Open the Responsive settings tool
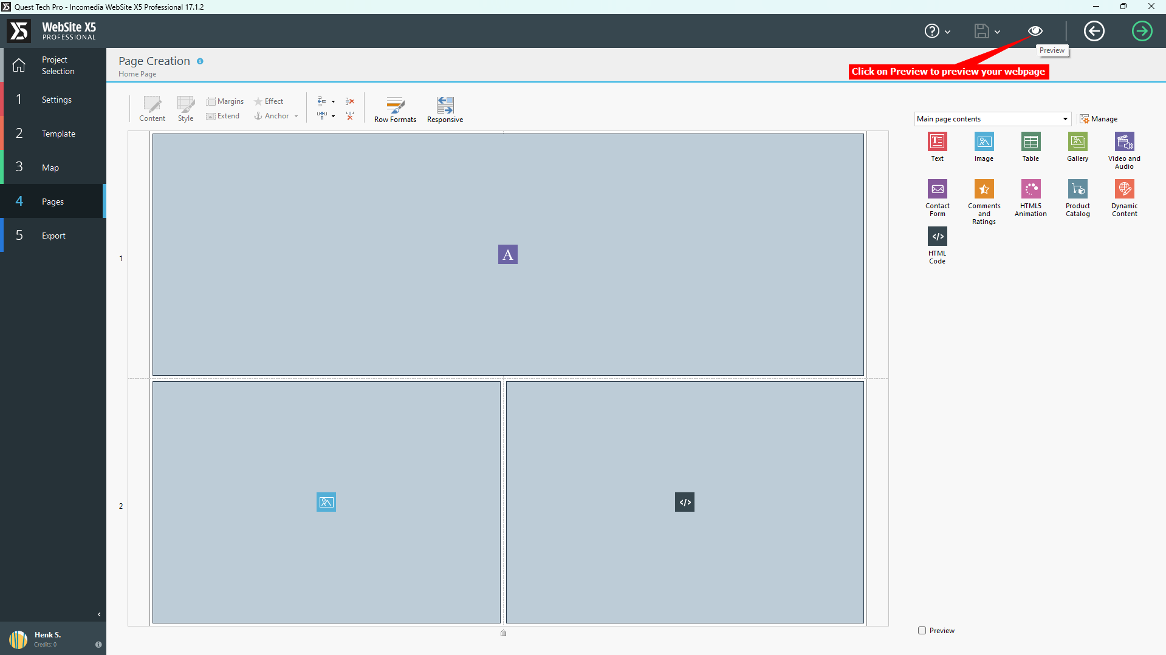Image resolution: width=1166 pixels, height=655 pixels. 445,110
